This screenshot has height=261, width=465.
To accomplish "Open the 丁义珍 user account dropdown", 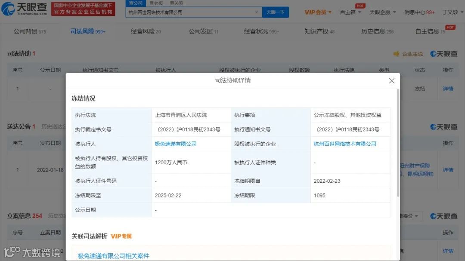I will 453,12.
